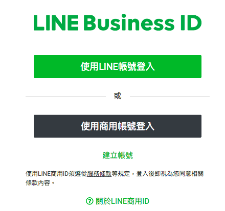
Task: Log in with the dark 使用商用帳號登入 button
Action: 118,126
